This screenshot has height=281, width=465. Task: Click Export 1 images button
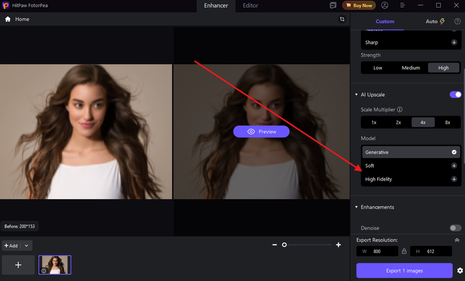[x=404, y=270]
